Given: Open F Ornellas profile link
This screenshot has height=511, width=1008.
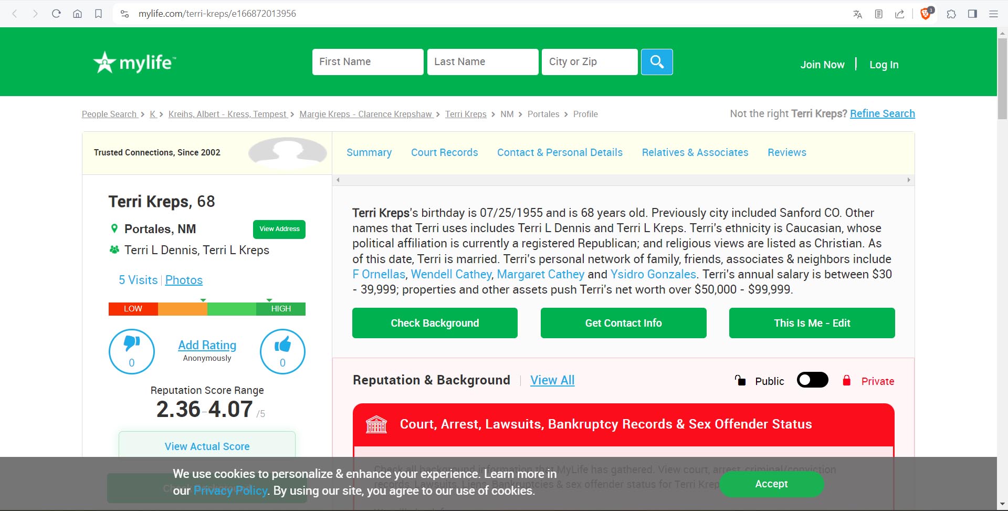Looking at the screenshot, I should coord(379,274).
